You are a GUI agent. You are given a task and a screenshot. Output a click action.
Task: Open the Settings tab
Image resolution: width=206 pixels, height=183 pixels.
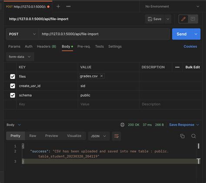(x=115, y=47)
